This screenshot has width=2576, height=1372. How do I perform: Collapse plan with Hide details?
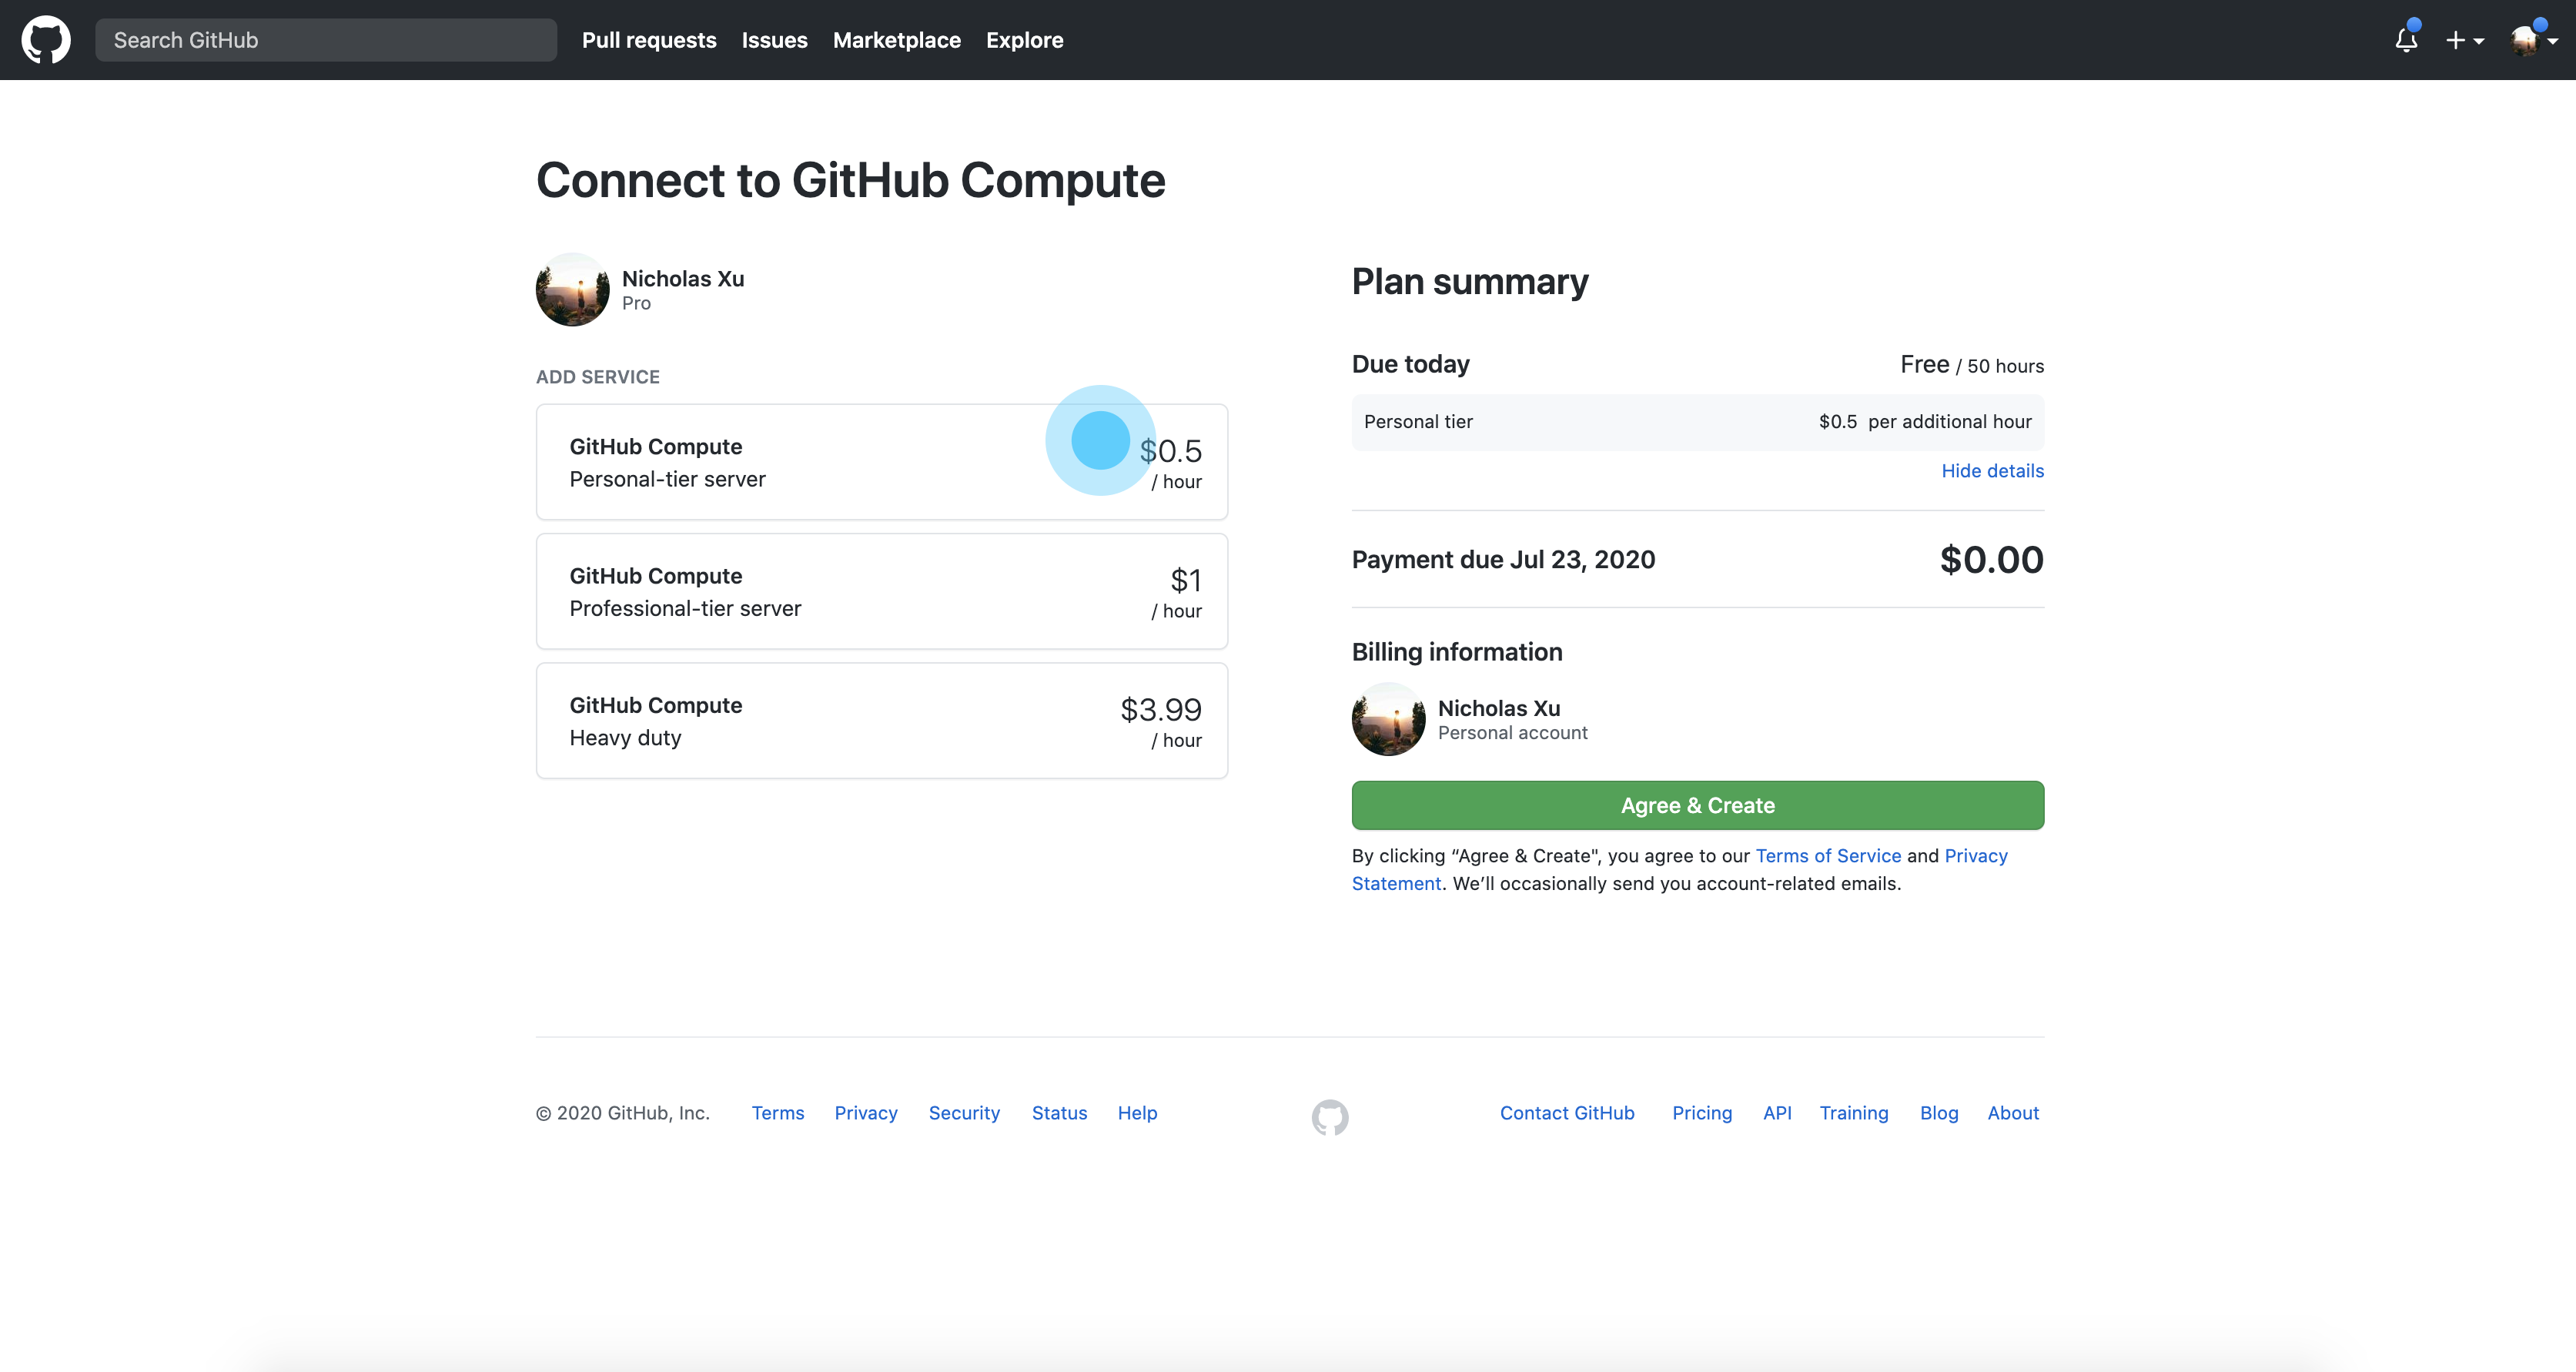1992,470
